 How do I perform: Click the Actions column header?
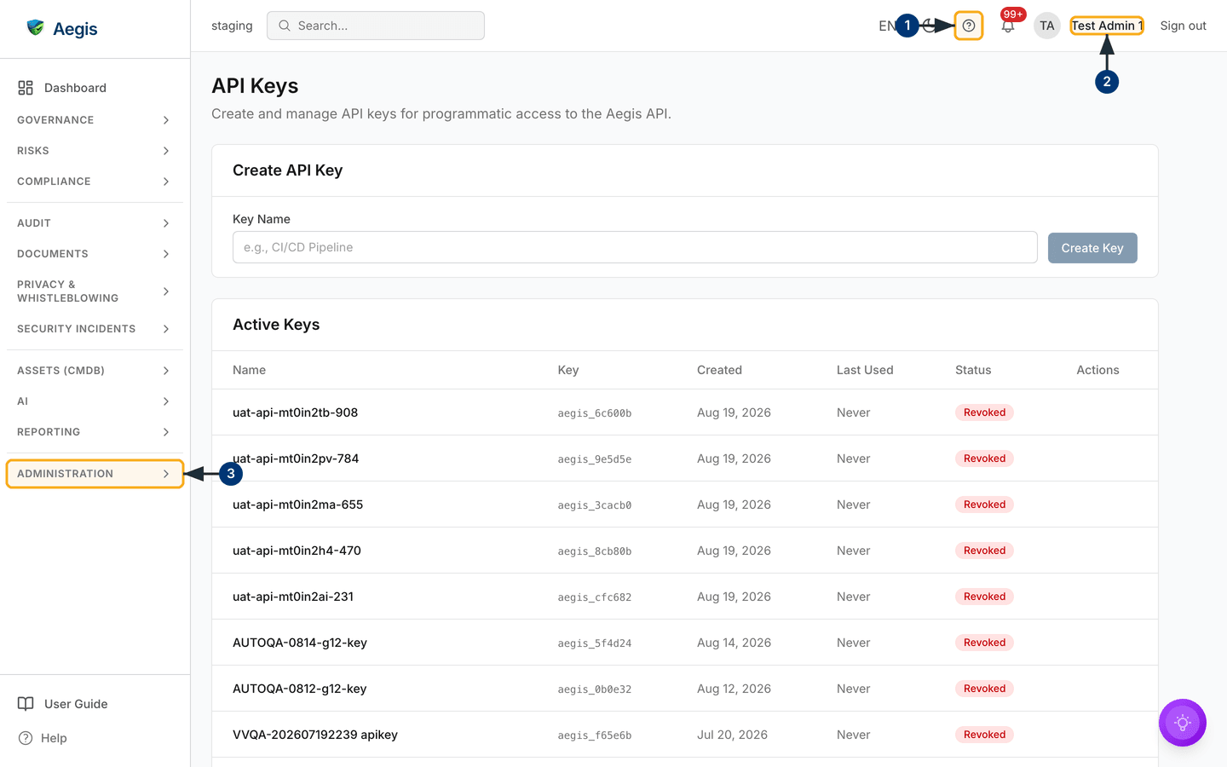point(1097,370)
